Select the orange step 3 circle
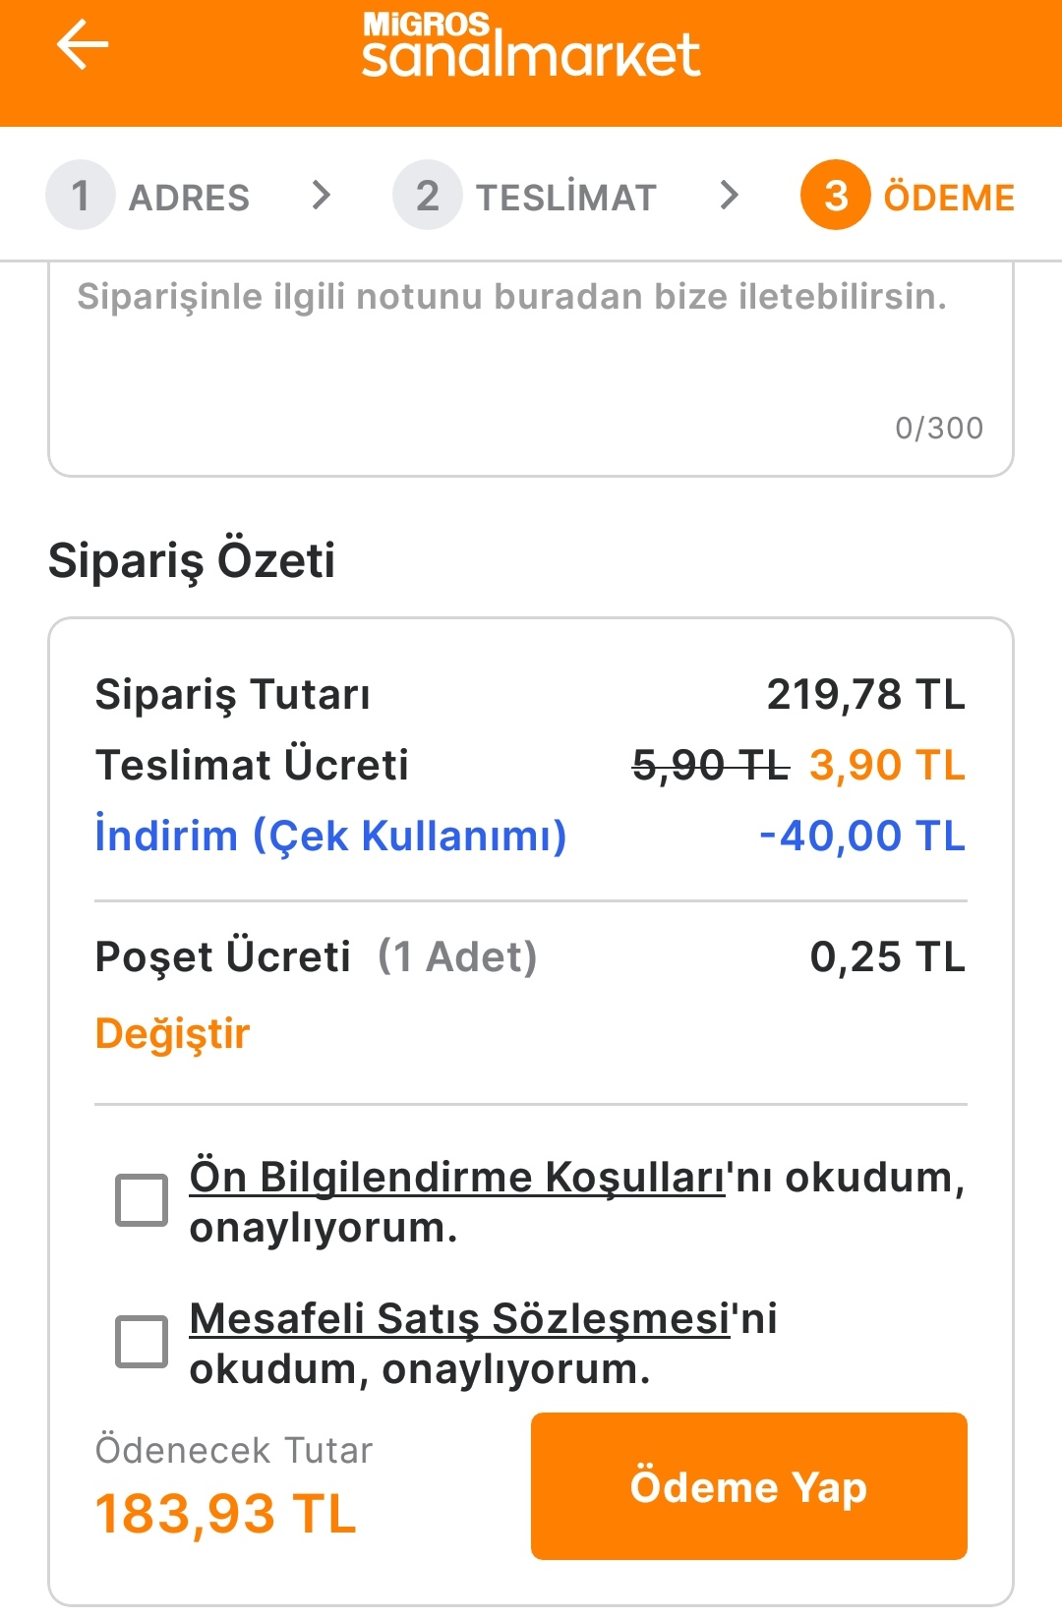1062x1618 pixels. click(x=836, y=195)
